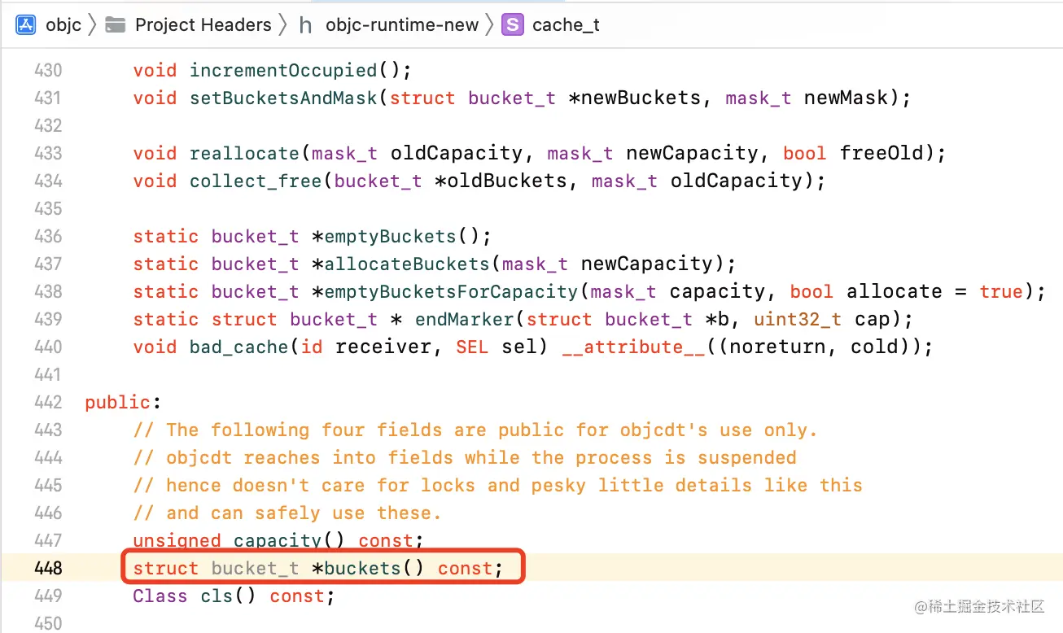The image size is (1063, 633).
Task: Click line number 430 in gutter
Action: click(48, 71)
